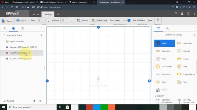Open the KPIWorX more options menu
Screen dimensions: 197x110
click(194, 13)
